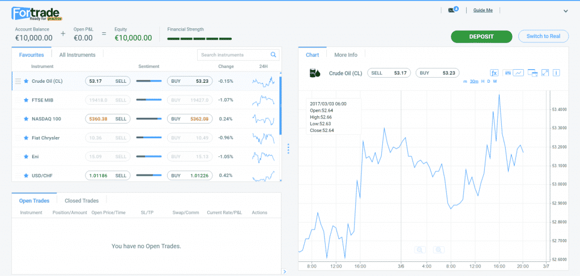The height and width of the screenshot is (276, 580).
Task: Switch to the Favourites tab
Action: [x=32, y=55]
